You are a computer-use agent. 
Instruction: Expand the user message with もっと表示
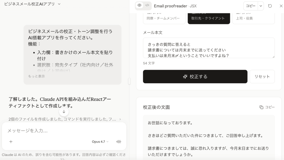(36, 76)
